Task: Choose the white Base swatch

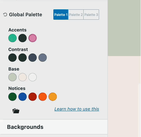Action: pyautogui.click(x=33, y=77)
